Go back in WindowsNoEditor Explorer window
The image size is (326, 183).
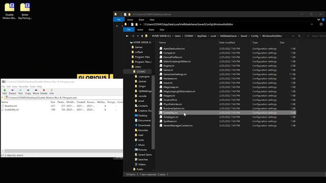[x=127, y=36]
